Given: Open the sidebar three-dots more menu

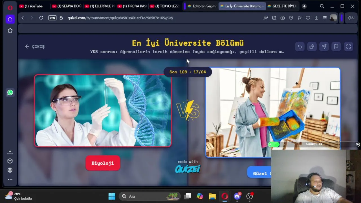Looking at the screenshot, I should point(10,179).
